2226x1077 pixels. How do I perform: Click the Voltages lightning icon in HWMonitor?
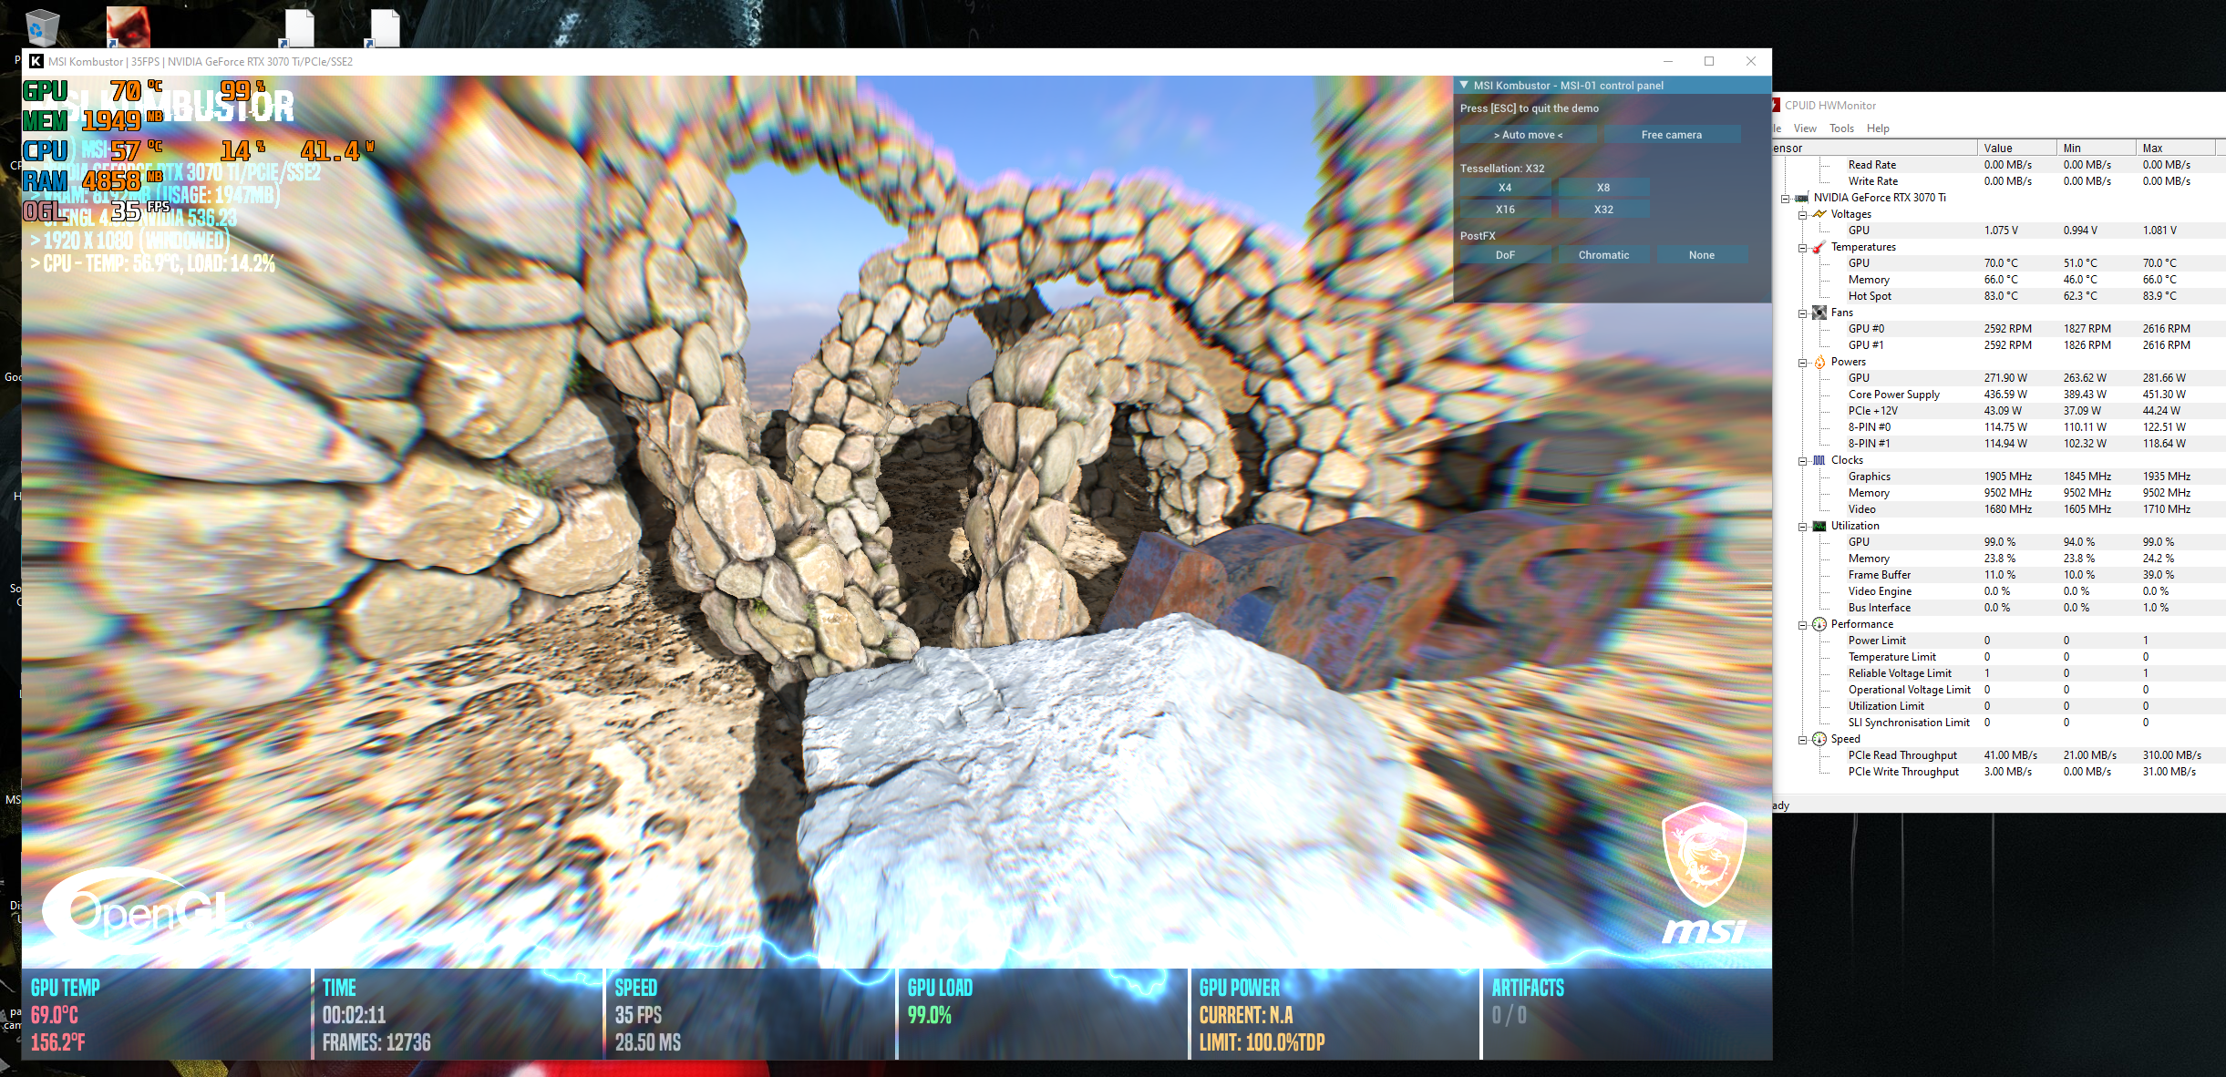click(x=1819, y=214)
